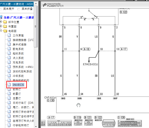The image size is (149, 128).
Task: Click document icon beside 前雾灯
Action: 9,94
